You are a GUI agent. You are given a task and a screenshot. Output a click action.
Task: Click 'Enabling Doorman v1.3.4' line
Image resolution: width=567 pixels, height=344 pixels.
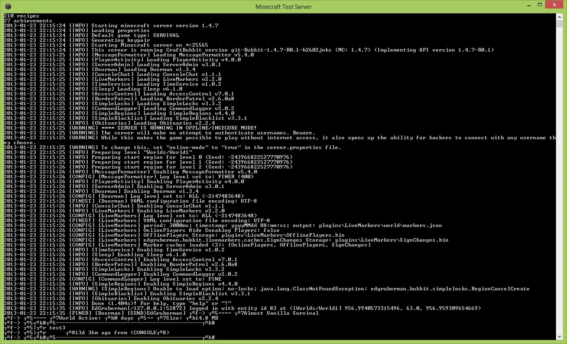[x=101, y=191]
